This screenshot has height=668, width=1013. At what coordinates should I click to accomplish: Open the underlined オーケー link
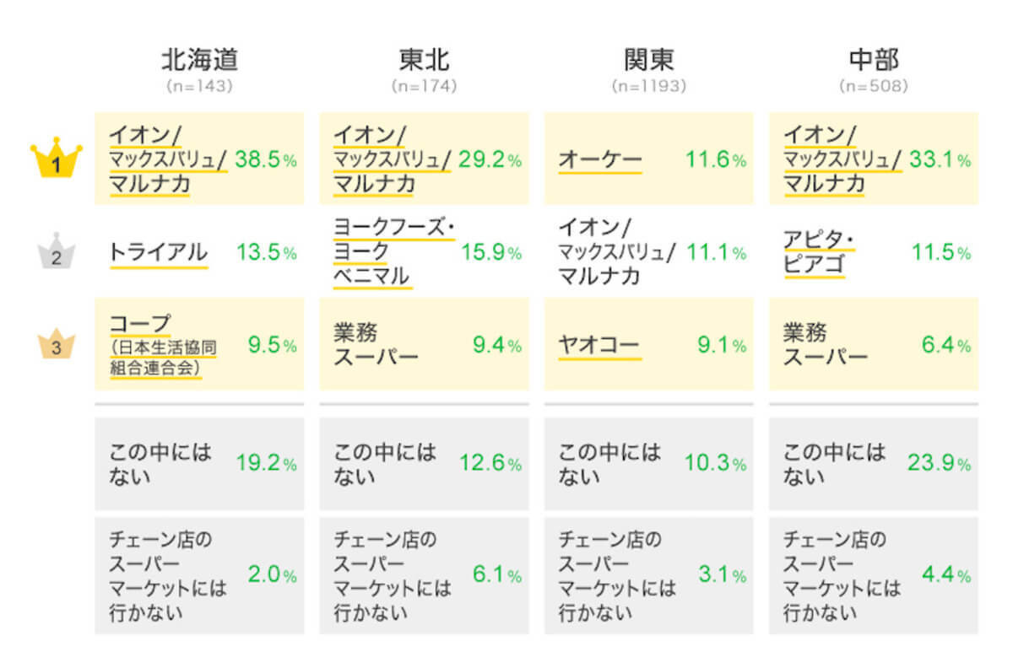(x=600, y=159)
